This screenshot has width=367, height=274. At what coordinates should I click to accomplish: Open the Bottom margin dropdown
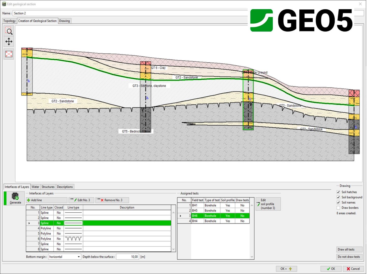tap(65, 257)
